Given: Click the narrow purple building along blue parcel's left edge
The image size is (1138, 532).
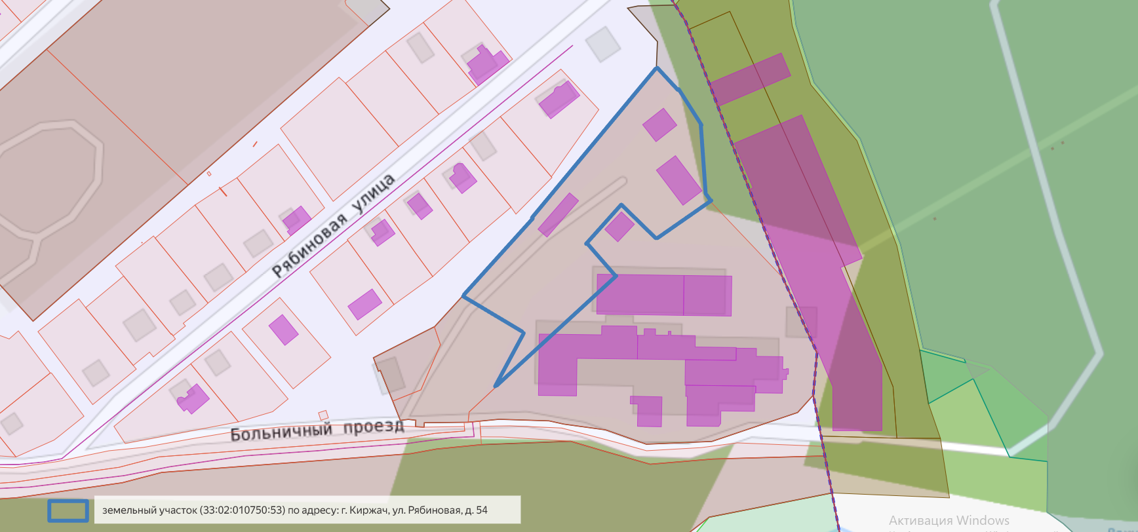Looking at the screenshot, I should (x=558, y=215).
